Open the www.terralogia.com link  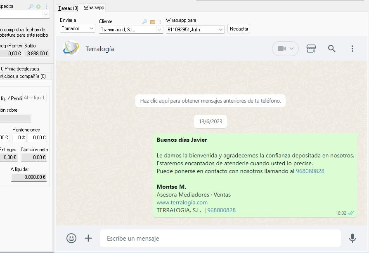point(182,202)
